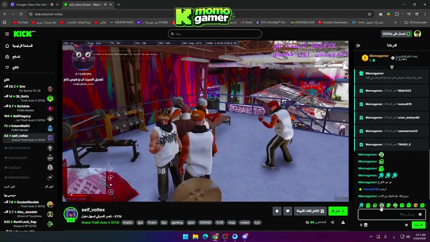Open All Bookmarks folder
This screenshot has width=430, height=242.
pyautogui.click(x=416, y=23)
